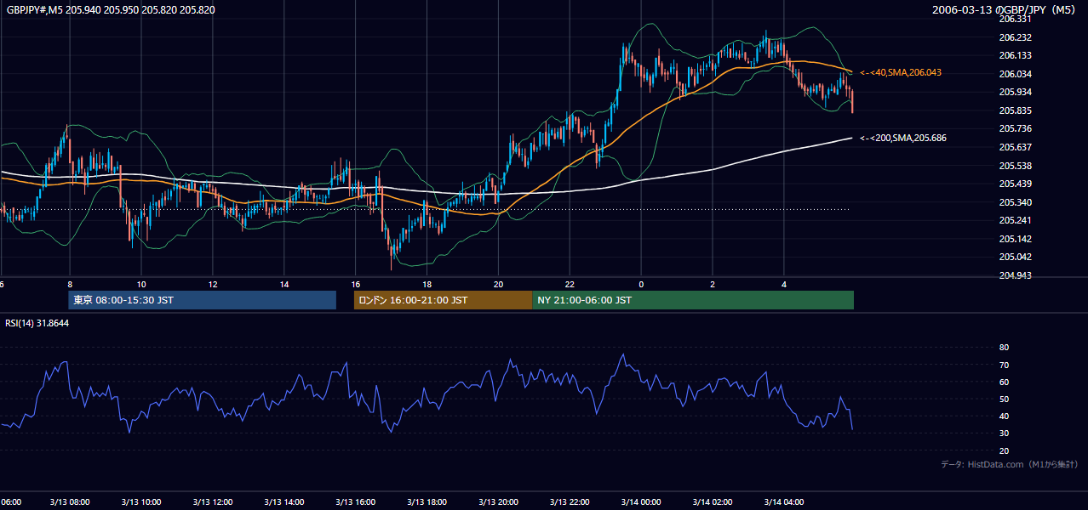1088x510 pixels.
Task: Click price axis label 206.232
Action: 1016,37
